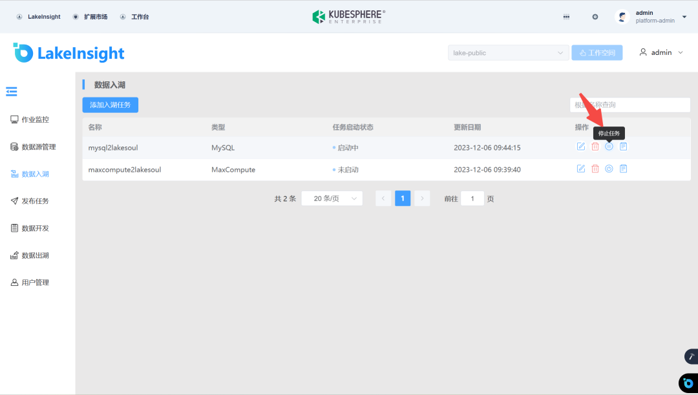Click the 工作空间 button
This screenshot has width=698, height=395.
click(x=597, y=53)
